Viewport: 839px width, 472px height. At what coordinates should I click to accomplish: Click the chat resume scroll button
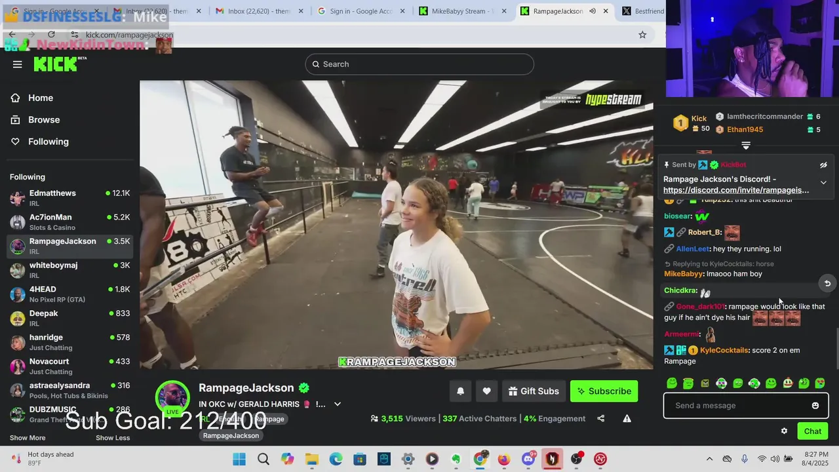[827, 283]
